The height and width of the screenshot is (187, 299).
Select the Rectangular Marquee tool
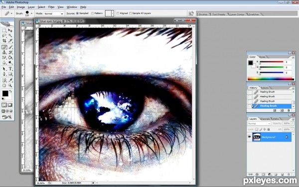click(4, 30)
